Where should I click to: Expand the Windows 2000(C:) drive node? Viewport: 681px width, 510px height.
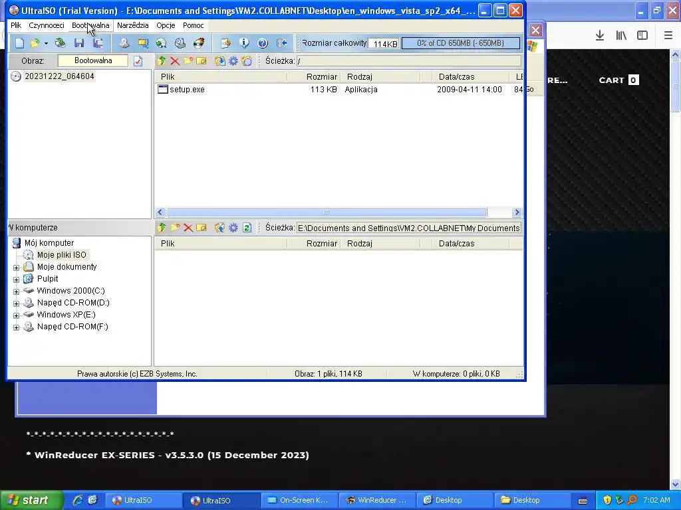[x=16, y=292]
